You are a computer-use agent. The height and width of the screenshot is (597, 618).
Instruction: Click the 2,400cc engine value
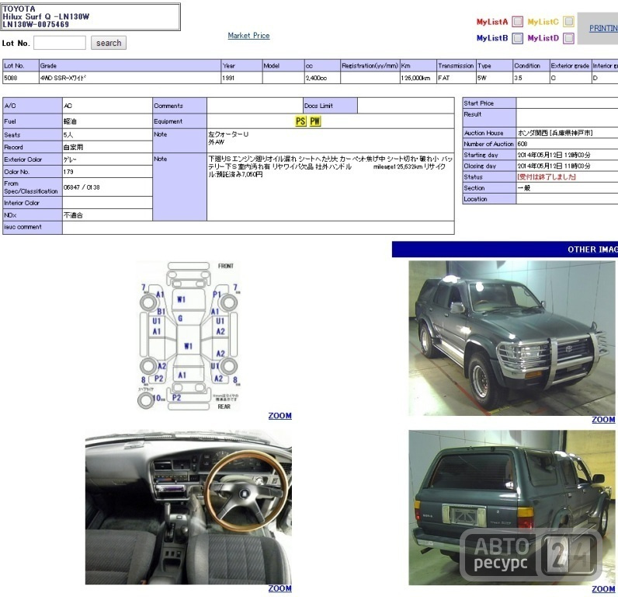[x=316, y=79]
